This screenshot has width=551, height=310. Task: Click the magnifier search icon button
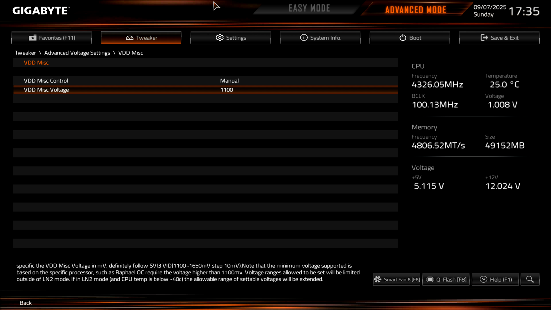530,279
